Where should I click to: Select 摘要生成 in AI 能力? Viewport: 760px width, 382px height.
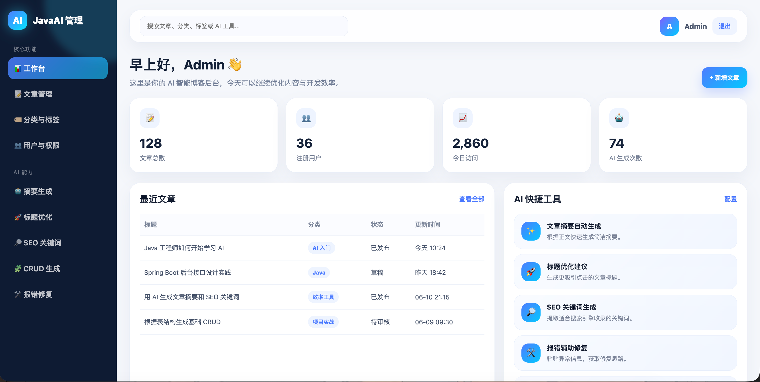pos(58,192)
